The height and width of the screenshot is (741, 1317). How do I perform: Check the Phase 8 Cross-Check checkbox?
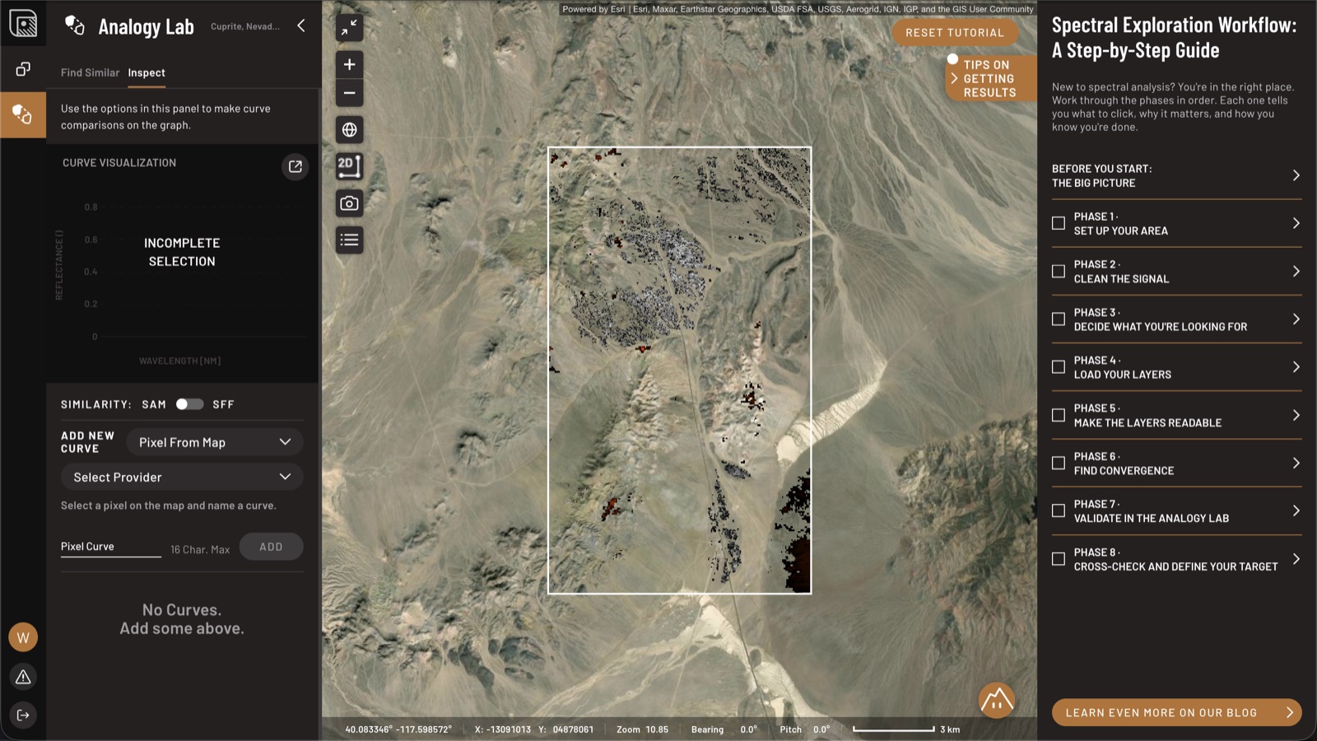1059,559
